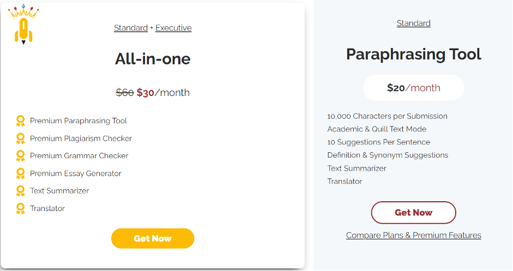The width and height of the screenshot is (513, 271).
Task: Click ribbon icon beside Text Summarizer
Action: point(21,191)
